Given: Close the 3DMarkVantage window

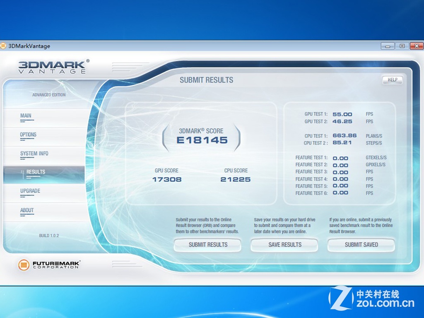Looking at the screenshot, I should 417,46.
